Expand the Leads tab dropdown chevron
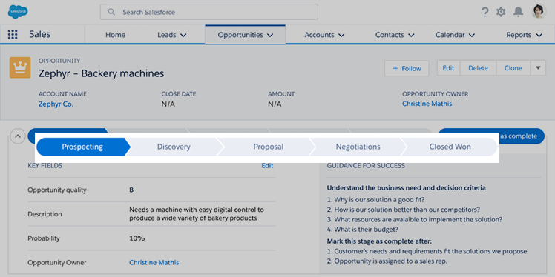Viewport: 555px width, 277px height. point(183,35)
